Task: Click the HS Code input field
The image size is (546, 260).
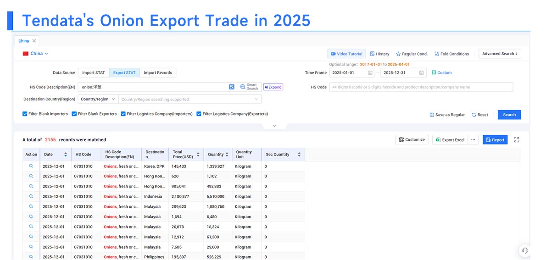Action: pyautogui.click(x=421, y=87)
